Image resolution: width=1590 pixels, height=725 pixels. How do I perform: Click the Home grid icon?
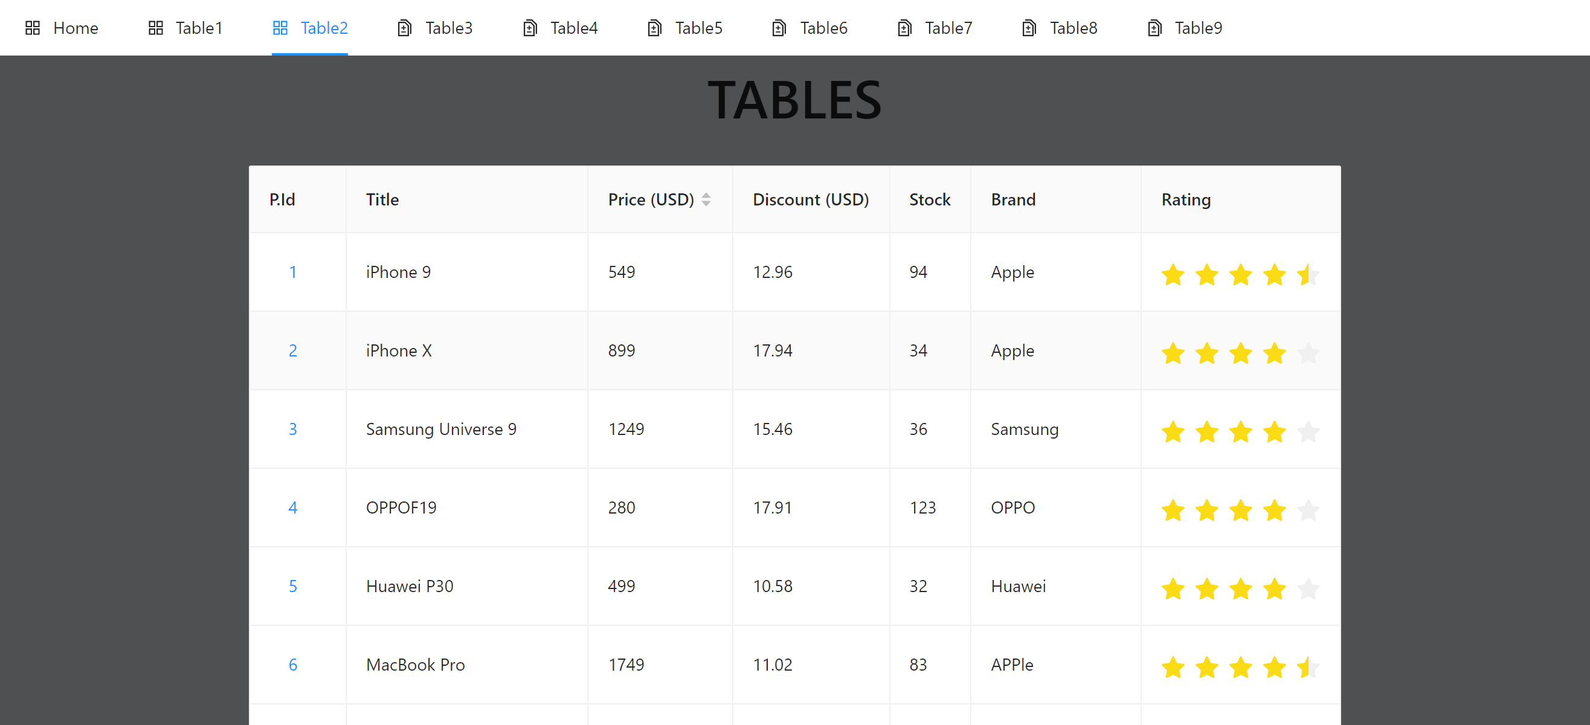(x=33, y=28)
